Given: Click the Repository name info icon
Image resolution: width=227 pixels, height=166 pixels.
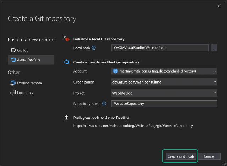Looking at the screenshot, I should point(104,104).
